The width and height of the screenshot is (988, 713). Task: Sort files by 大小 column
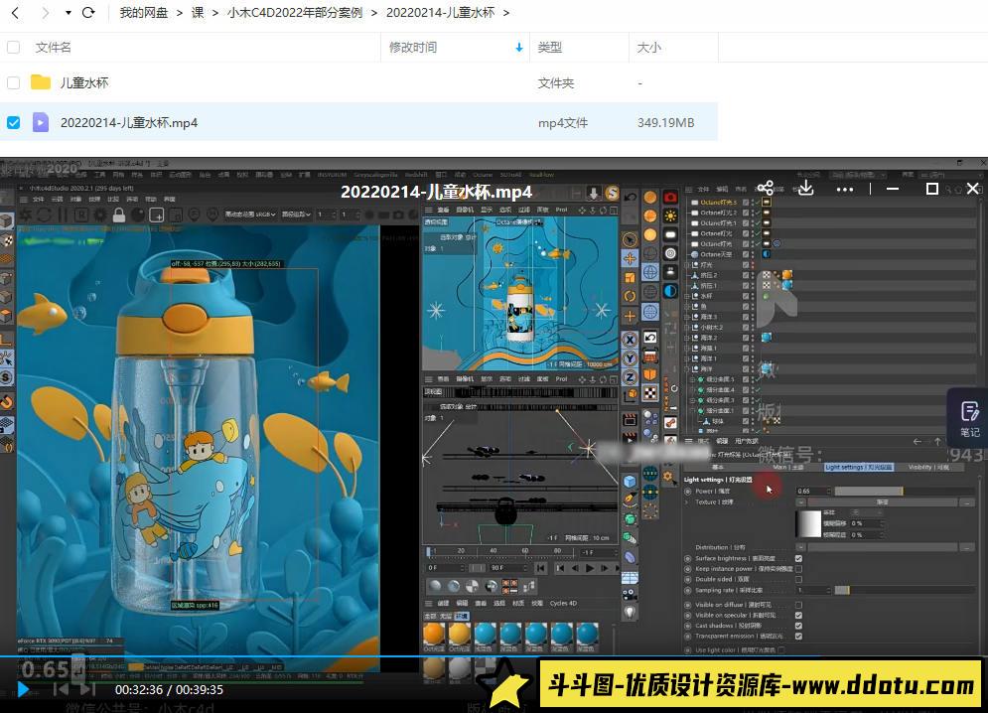tap(649, 48)
